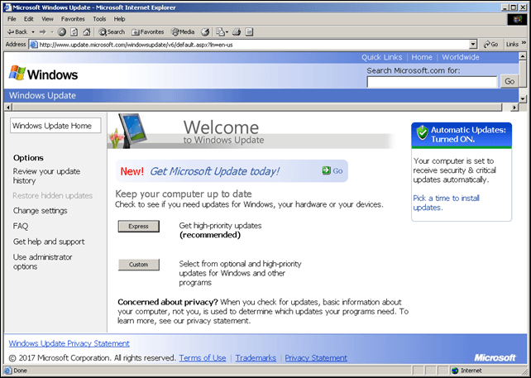The width and height of the screenshot is (531, 378).
Task: Open the Media toolbar button
Action: [183, 31]
